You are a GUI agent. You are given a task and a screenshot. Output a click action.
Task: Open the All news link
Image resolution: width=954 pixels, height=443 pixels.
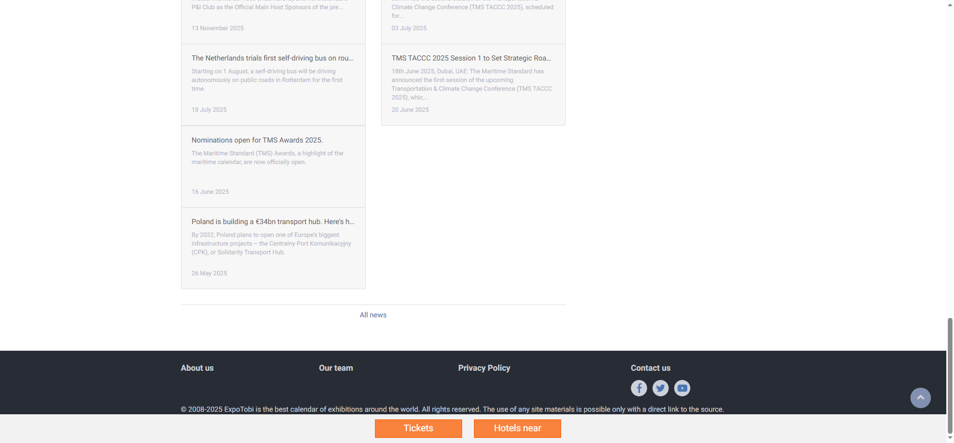(x=373, y=315)
